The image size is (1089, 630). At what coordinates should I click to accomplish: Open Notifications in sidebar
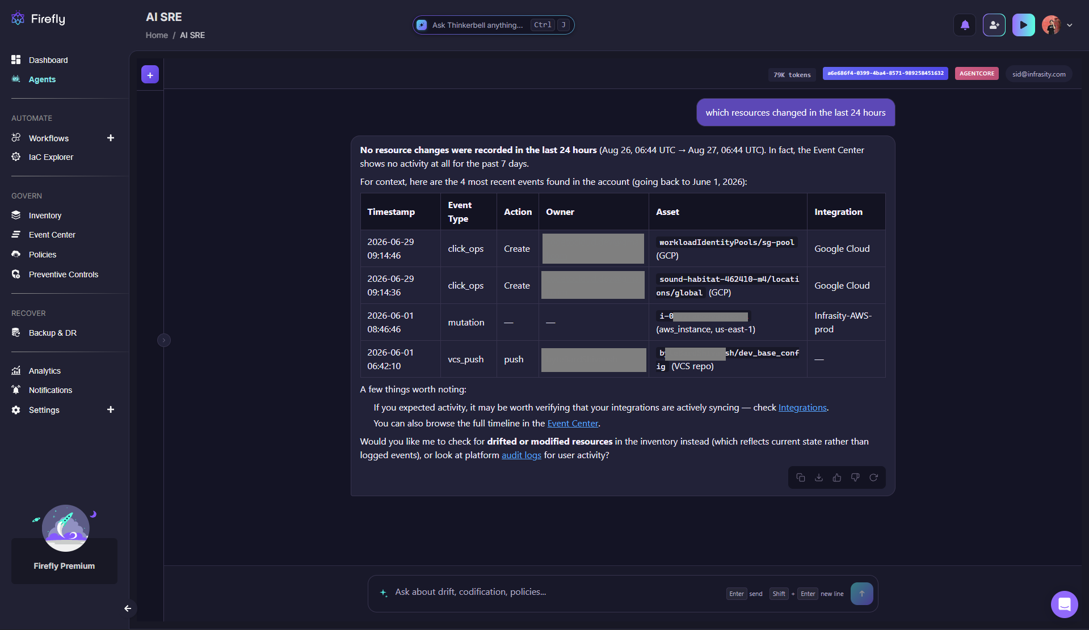51,390
